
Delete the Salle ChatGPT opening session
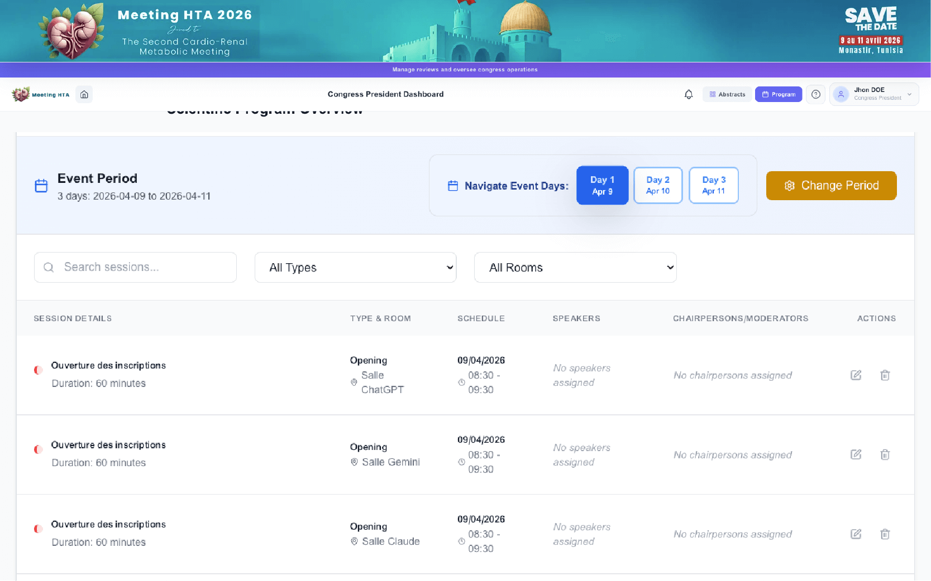[885, 375]
